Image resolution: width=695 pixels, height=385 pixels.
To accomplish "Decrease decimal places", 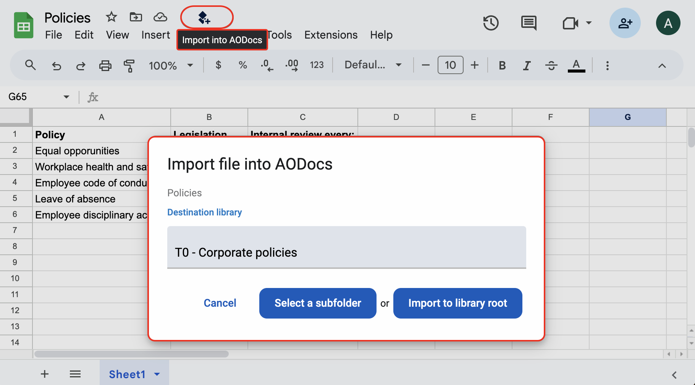I will point(267,65).
